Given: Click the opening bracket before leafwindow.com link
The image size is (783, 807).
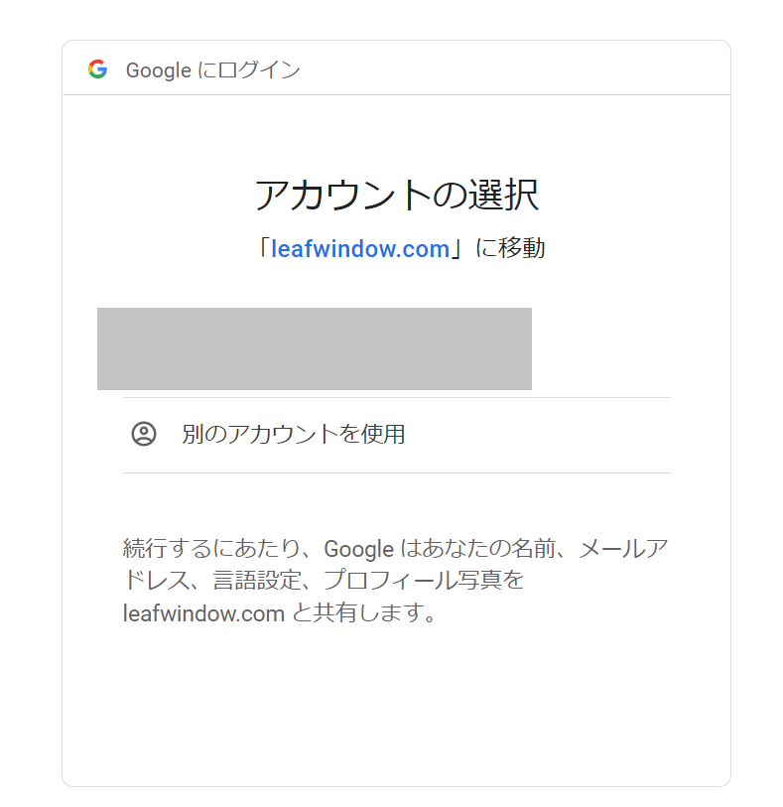Looking at the screenshot, I should pos(263,248).
